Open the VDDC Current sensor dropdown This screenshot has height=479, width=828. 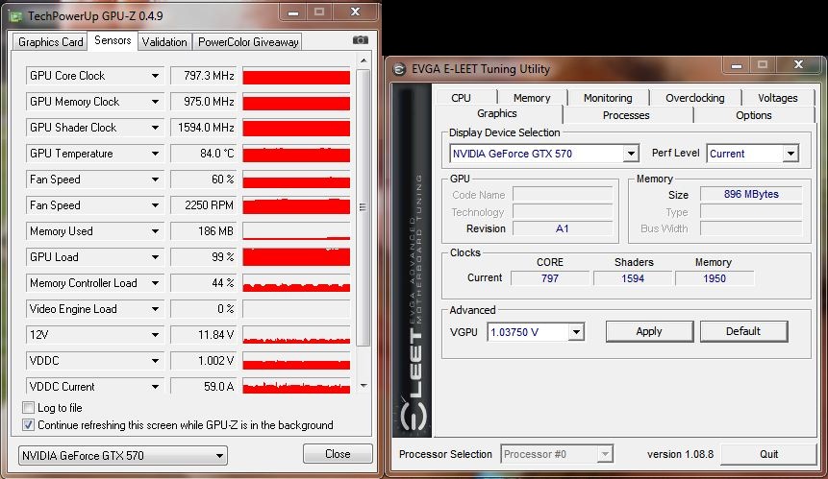point(155,386)
